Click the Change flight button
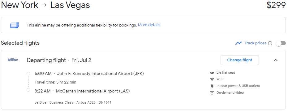 [240, 60]
